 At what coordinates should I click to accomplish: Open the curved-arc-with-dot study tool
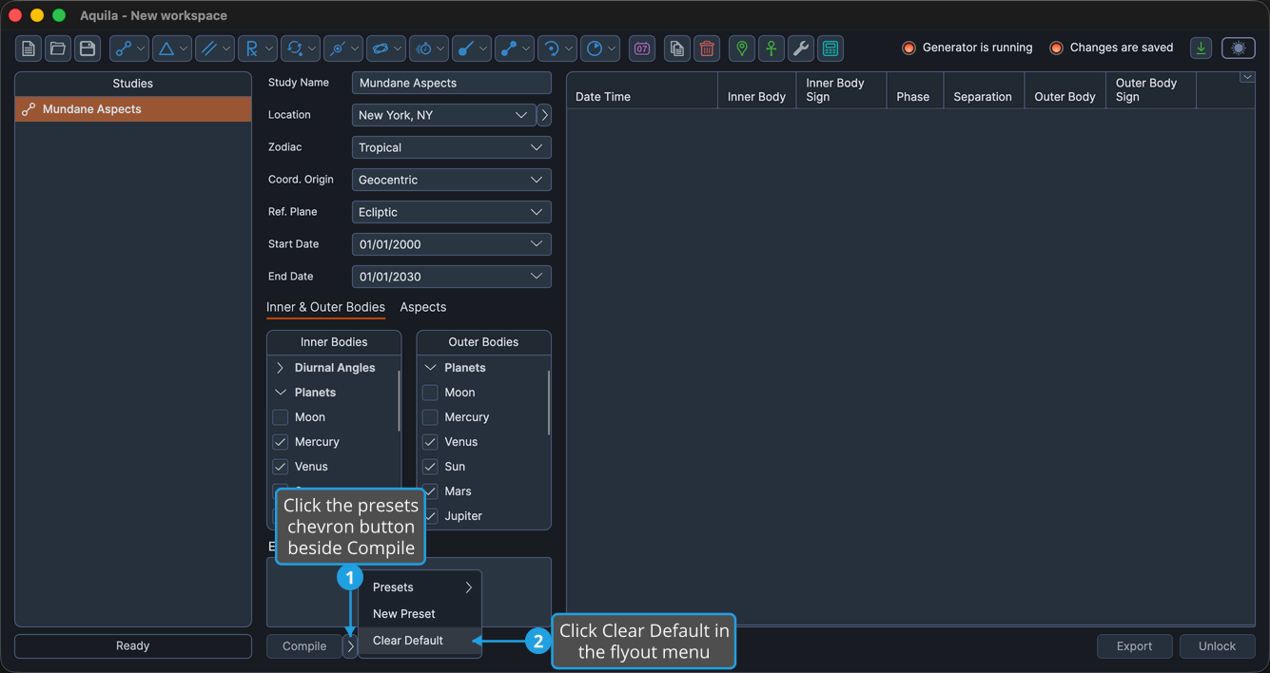click(557, 48)
